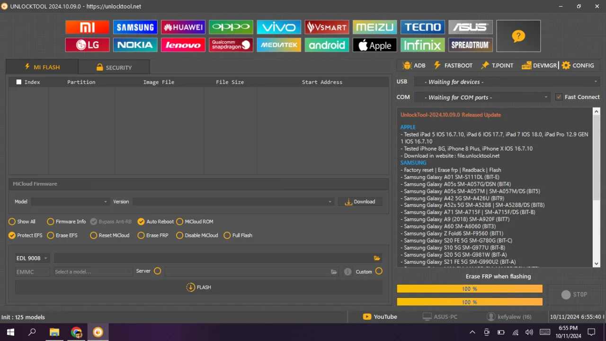Viewport: 606px width, 341px height.
Task: Open the ADB bug icon tool
Action: pos(407,65)
